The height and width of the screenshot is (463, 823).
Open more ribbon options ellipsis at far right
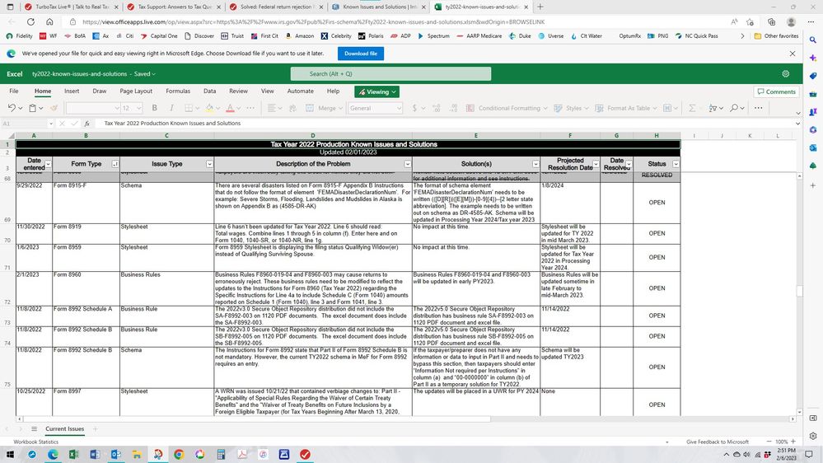coord(759,108)
